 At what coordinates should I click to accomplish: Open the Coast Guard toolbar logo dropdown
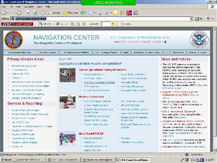[x=35, y=24]
